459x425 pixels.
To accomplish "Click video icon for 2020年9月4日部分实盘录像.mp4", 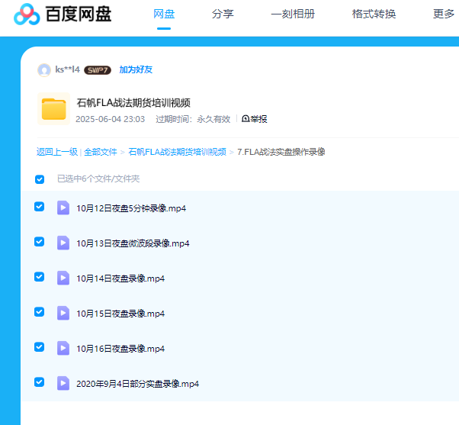I will tap(63, 383).
